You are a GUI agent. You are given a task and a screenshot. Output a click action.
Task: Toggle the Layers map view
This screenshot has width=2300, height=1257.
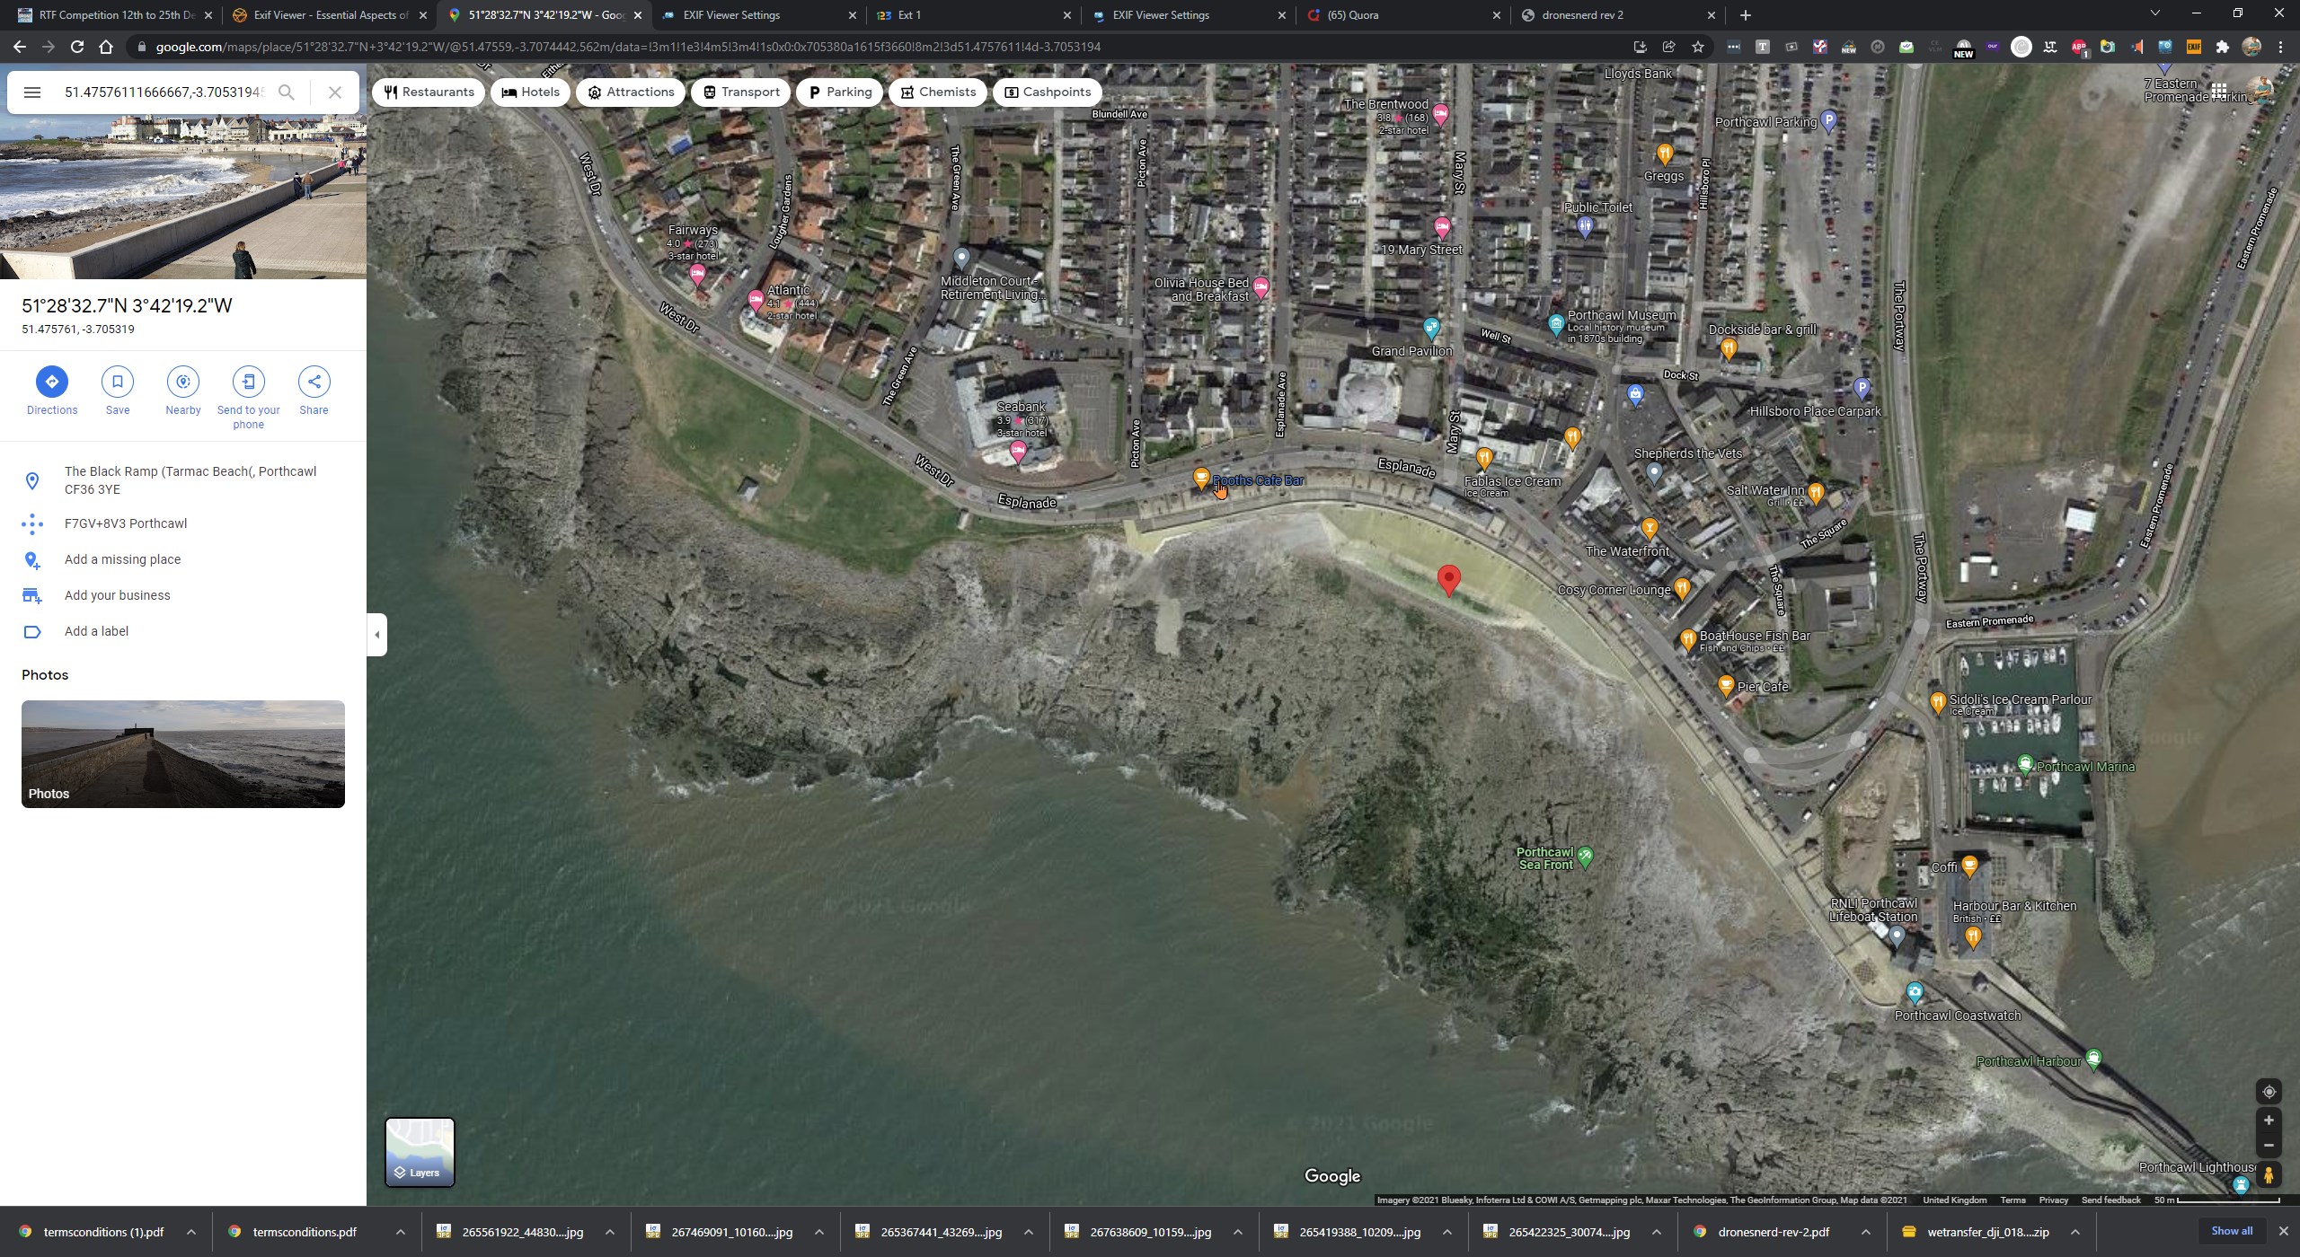point(420,1152)
